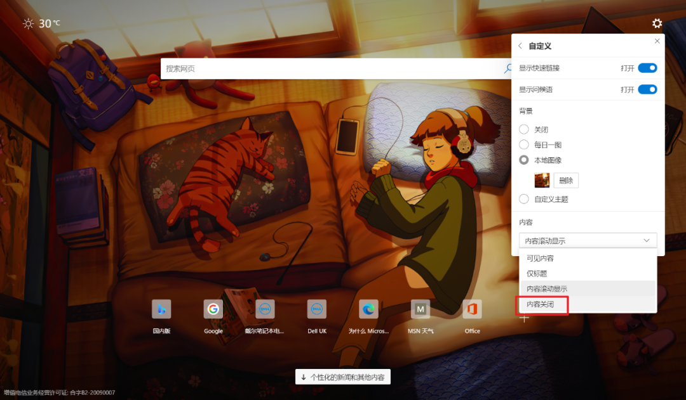Toggle 显示问候语 switch off

click(x=647, y=89)
